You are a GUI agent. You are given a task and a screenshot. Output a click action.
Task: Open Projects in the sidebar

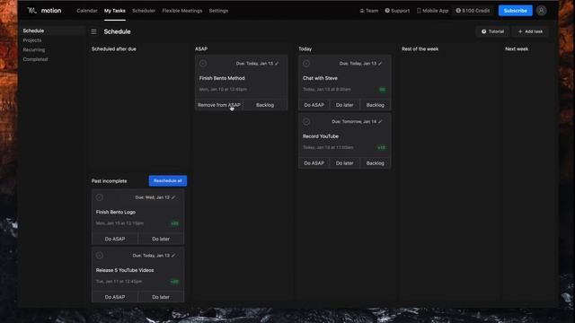[x=32, y=40]
